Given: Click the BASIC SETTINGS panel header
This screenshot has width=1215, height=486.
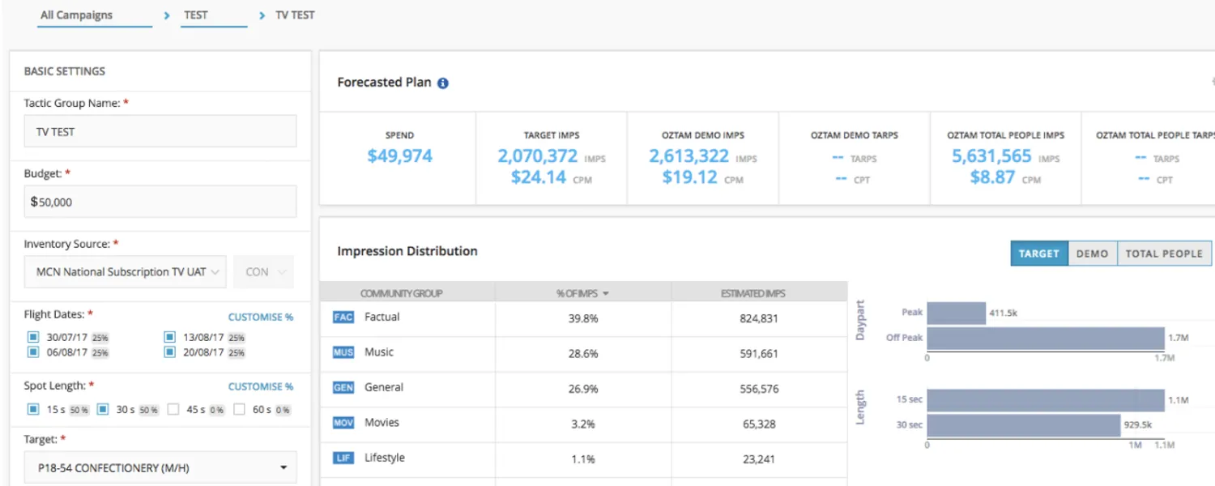Looking at the screenshot, I should pyautogui.click(x=65, y=71).
